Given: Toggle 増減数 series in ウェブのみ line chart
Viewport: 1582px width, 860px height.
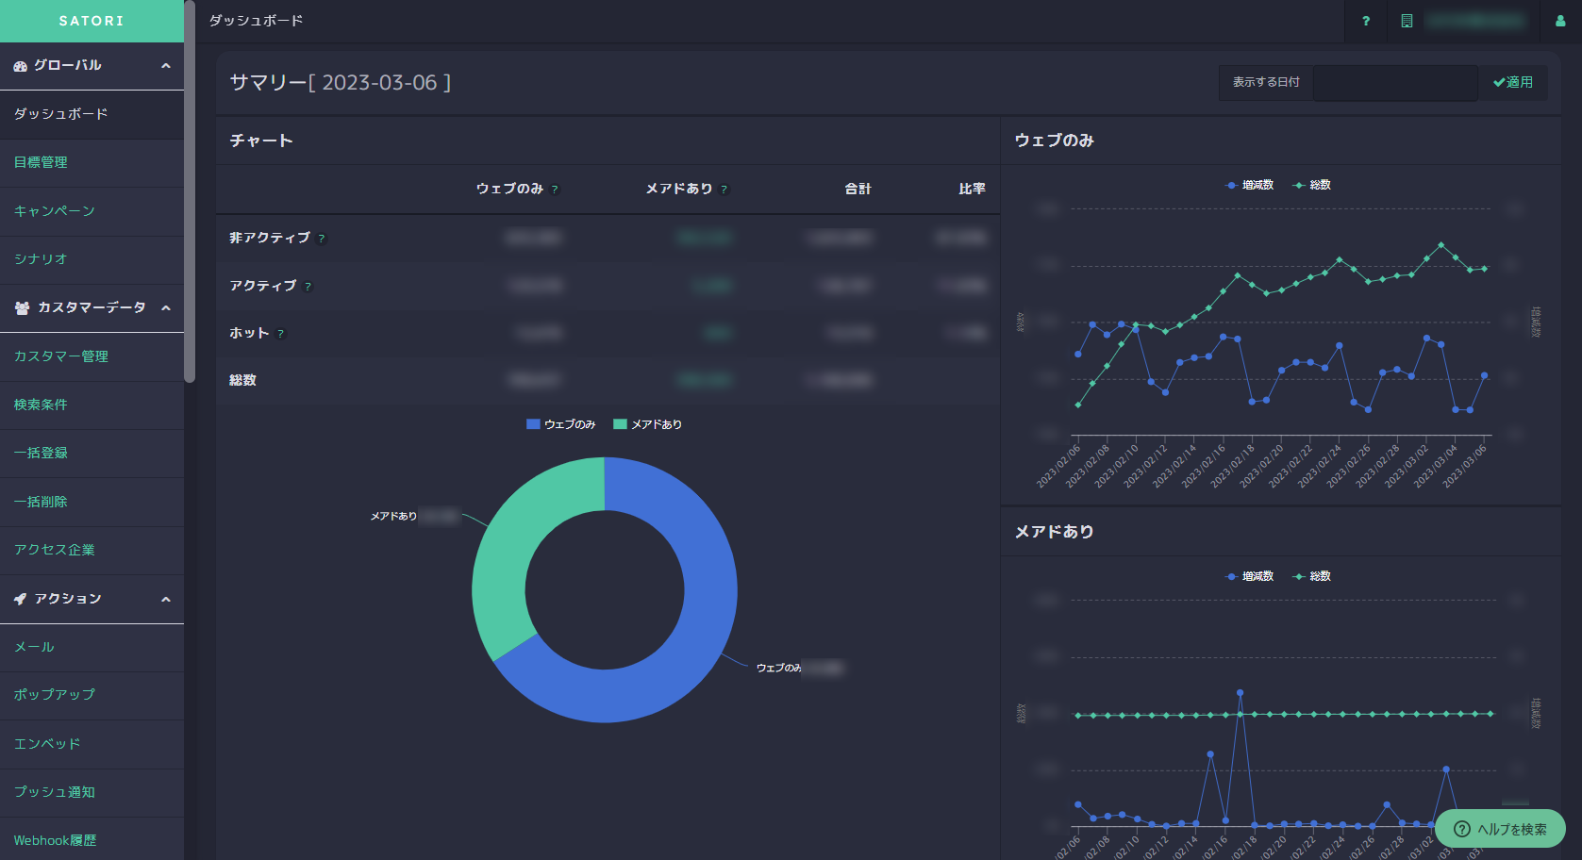Looking at the screenshot, I should coord(1250,185).
